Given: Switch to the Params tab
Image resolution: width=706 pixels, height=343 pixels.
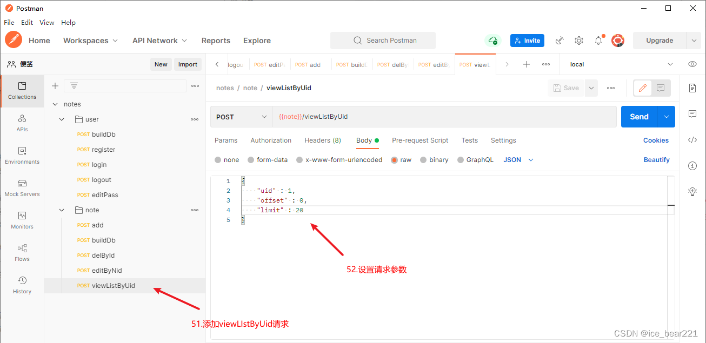Looking at the screenshot, I should [x=226, y=140].
